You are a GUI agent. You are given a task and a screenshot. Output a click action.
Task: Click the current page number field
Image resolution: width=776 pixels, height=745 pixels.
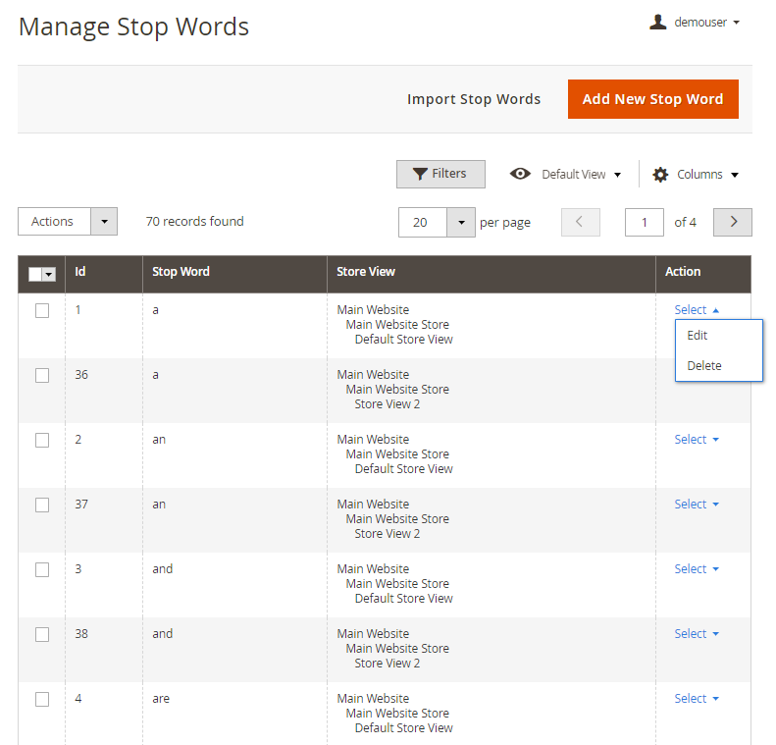(644, 222)
